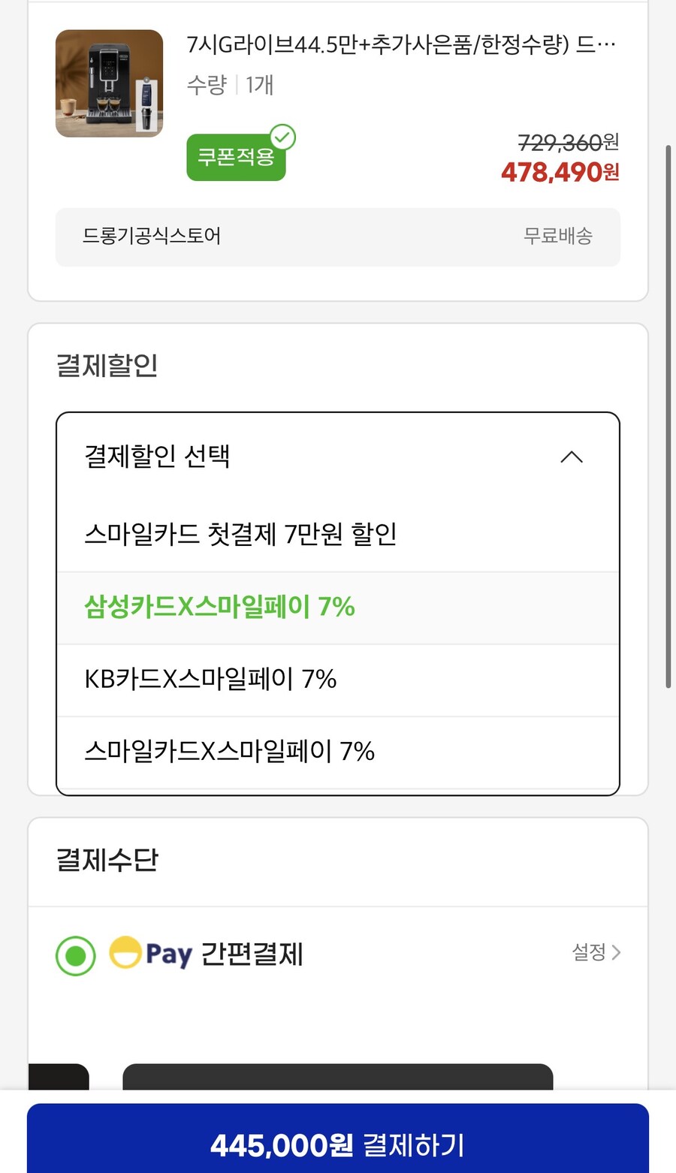This screenshot has width=676, height=1173.
Task: Open the 드롱기 product title link
Action: [400, 44]
